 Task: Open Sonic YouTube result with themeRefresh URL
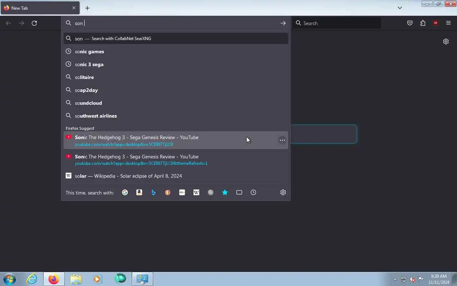(176, 159)
